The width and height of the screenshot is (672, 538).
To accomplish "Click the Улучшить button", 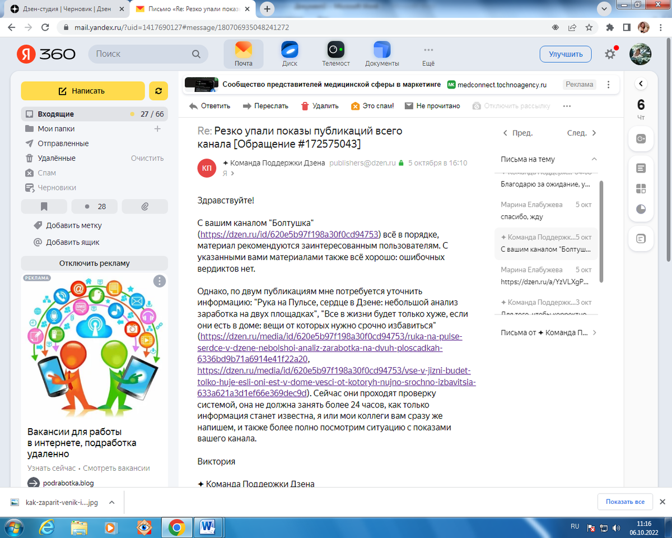I will click(x=566, y=54).
